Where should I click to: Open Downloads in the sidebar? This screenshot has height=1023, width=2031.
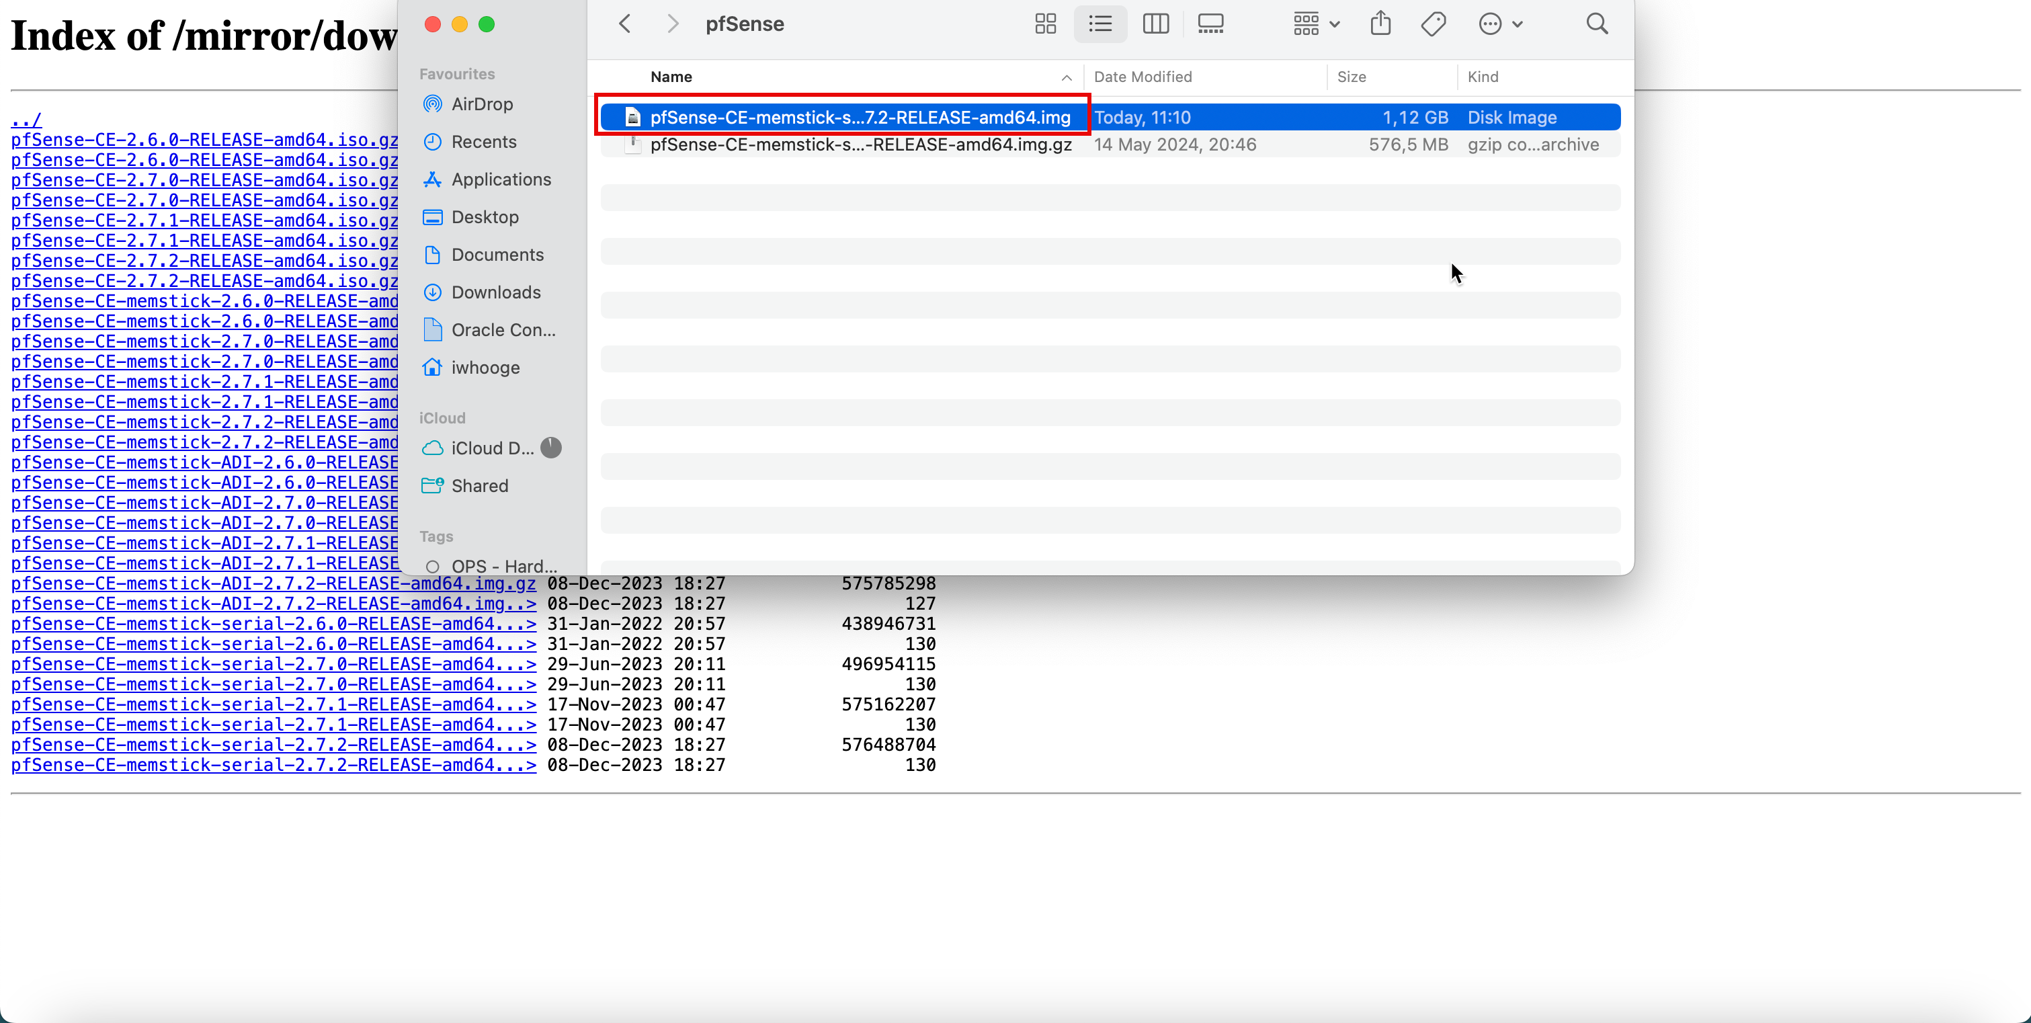496,292
